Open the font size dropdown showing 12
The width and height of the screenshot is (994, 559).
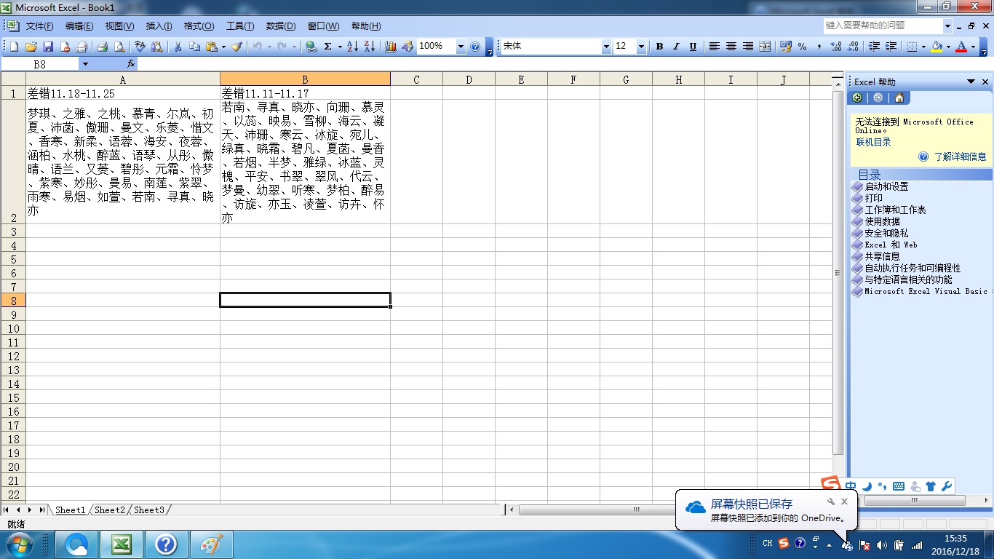pos(641,47)
